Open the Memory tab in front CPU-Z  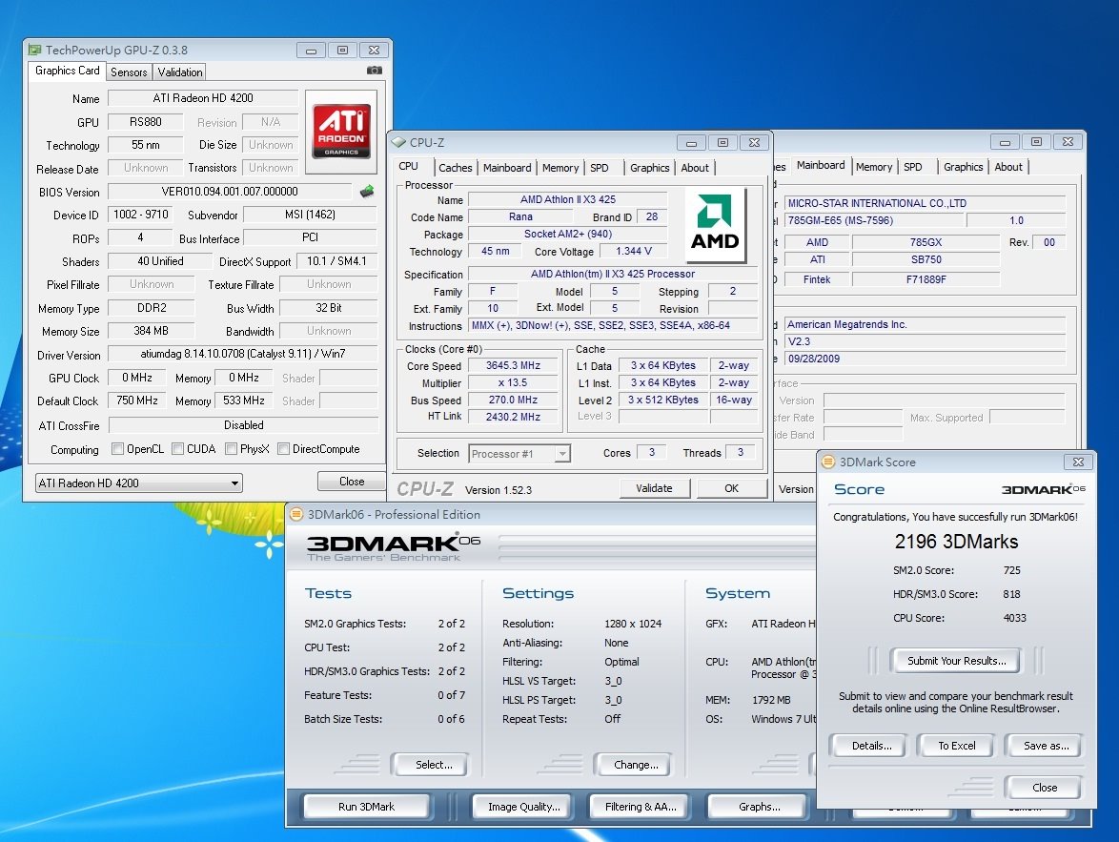click(560, 168)
